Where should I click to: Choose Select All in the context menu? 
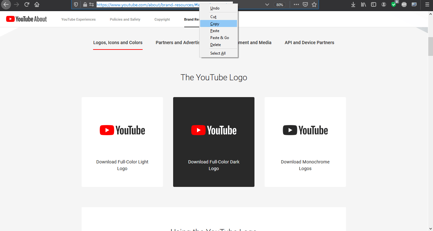[219, 53]
